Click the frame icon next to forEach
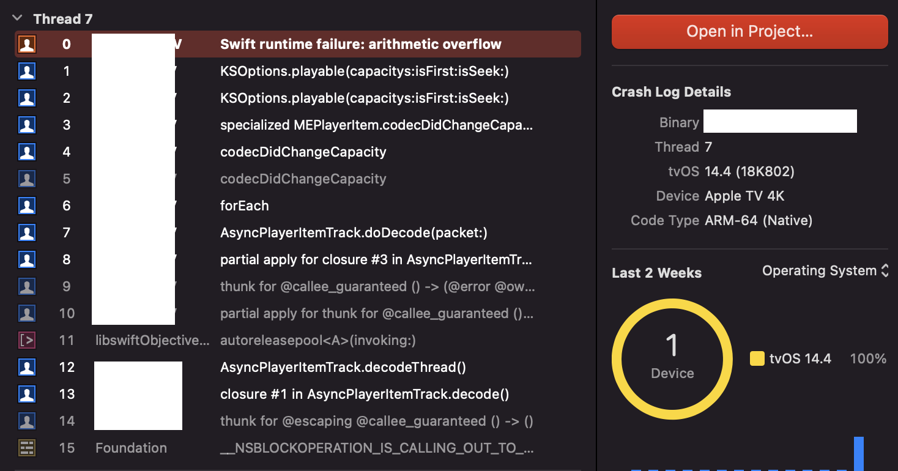The image size is (898, 471). pos(26,206)
